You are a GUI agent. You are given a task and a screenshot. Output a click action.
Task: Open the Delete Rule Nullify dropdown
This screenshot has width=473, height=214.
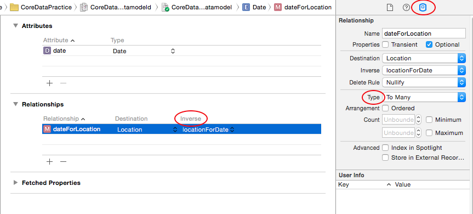pyautogui.click(x=424, y=82)
